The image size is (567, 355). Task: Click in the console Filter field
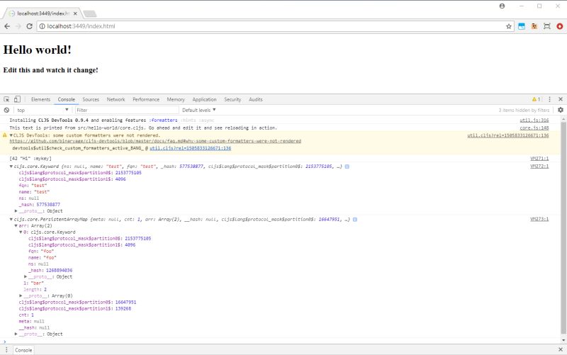tap(127, 111)
